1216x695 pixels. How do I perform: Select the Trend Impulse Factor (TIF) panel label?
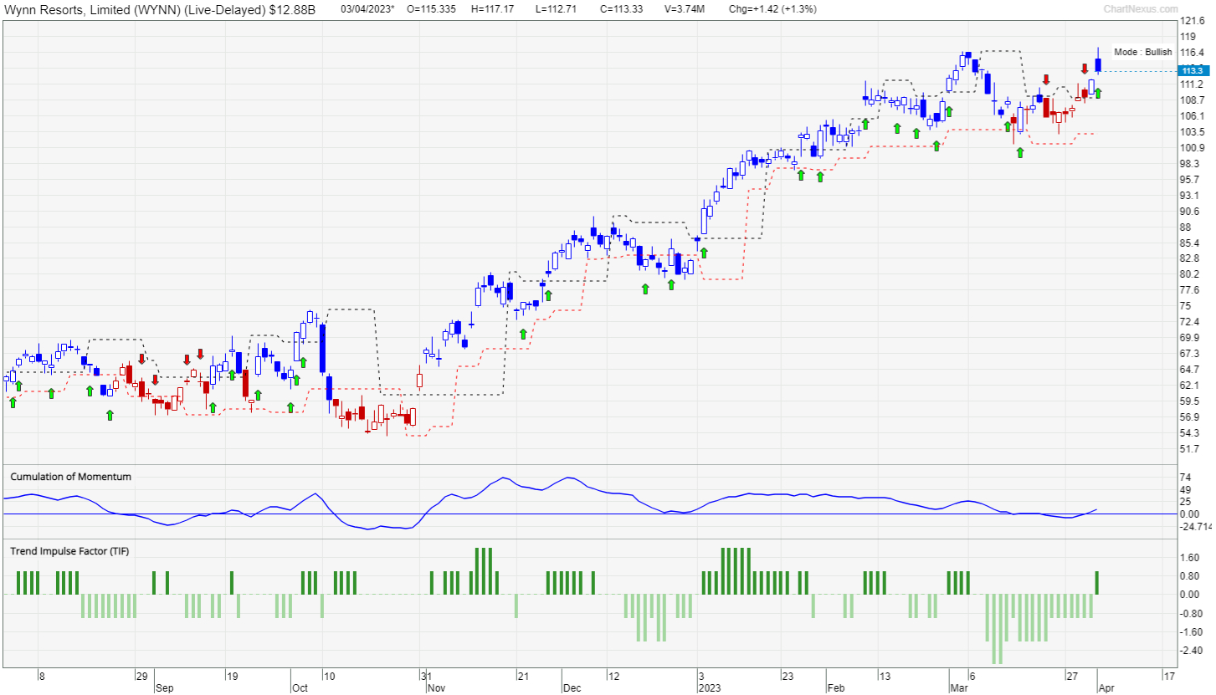[70, 551]
